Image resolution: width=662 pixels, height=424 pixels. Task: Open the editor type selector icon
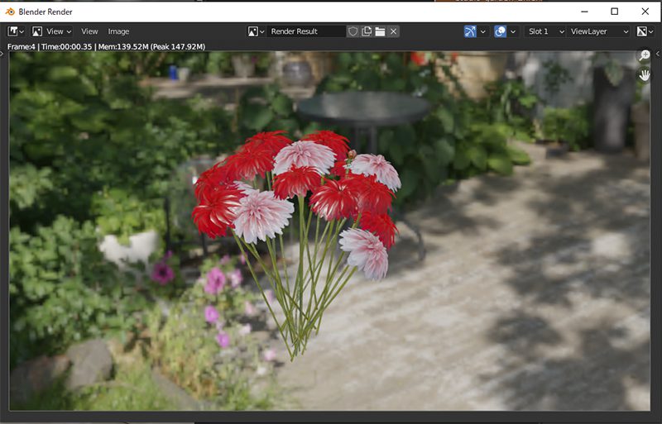point(16,31)
